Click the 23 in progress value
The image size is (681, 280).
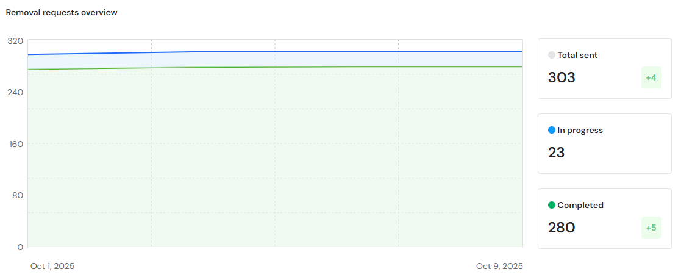point(556,153)
